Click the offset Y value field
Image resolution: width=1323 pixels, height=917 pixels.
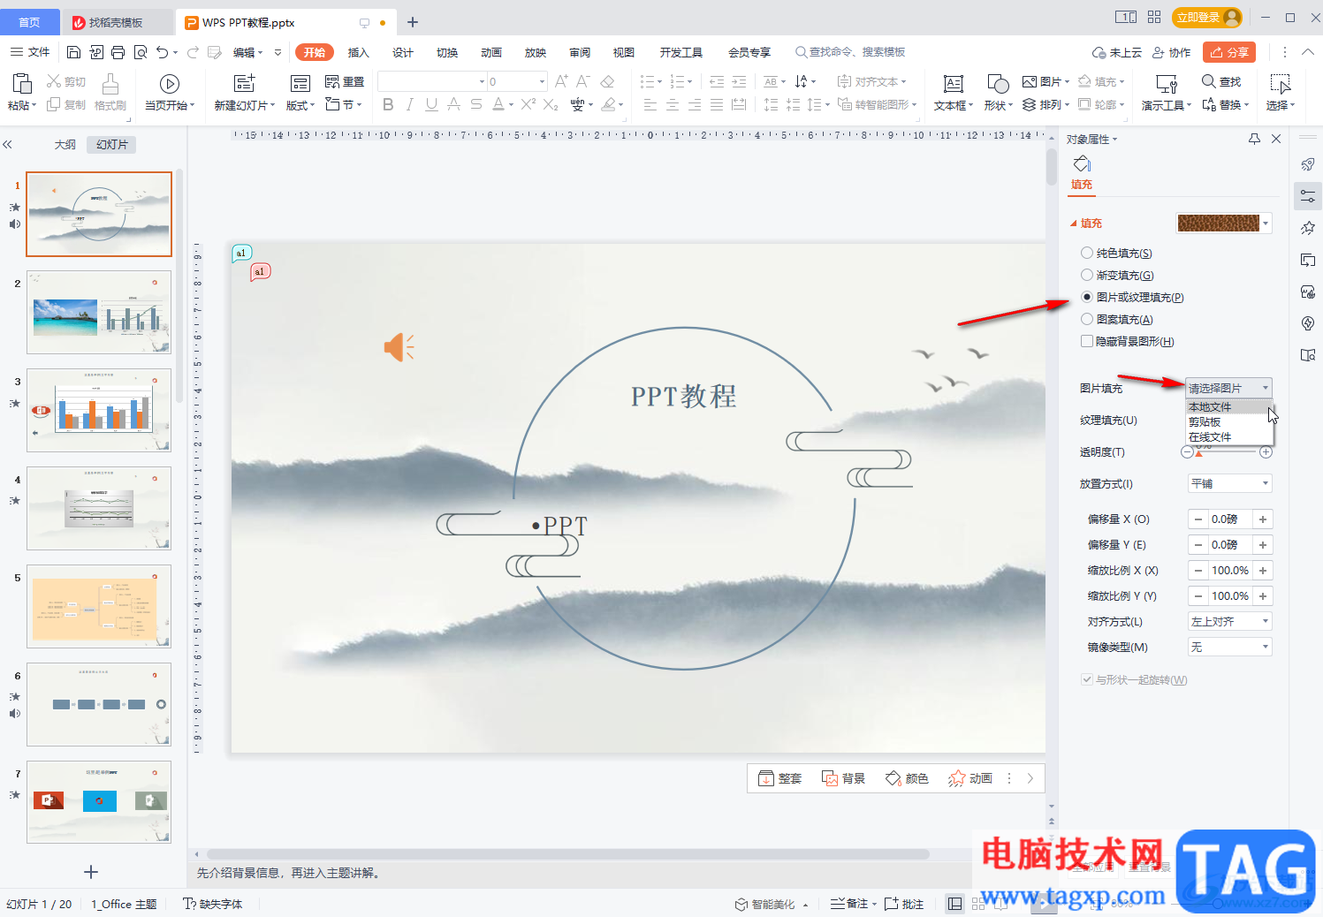tap(1230, 545)
